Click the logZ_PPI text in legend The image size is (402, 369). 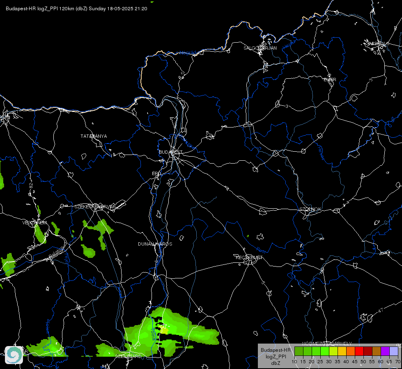click(x=276, y=356)
